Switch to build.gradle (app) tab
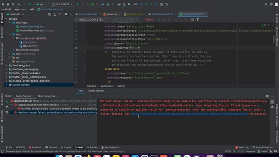 coord(88,14)
